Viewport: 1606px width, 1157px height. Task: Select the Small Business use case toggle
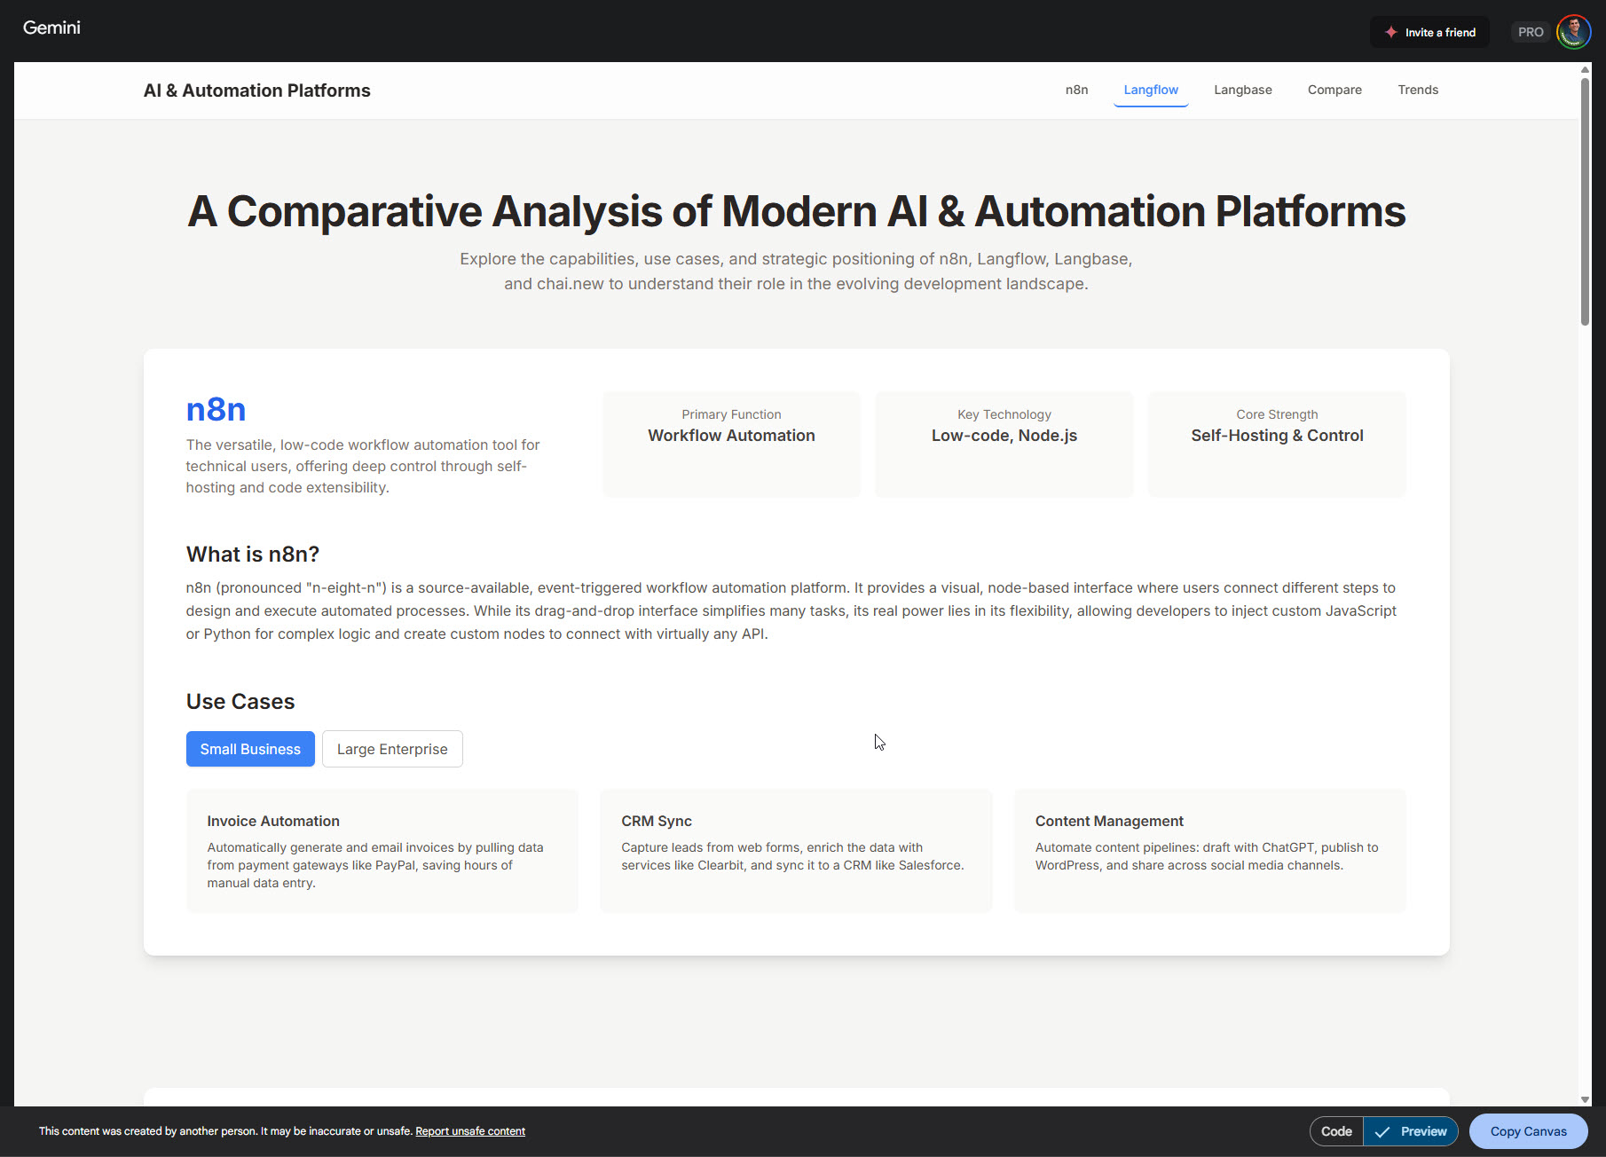250,749
